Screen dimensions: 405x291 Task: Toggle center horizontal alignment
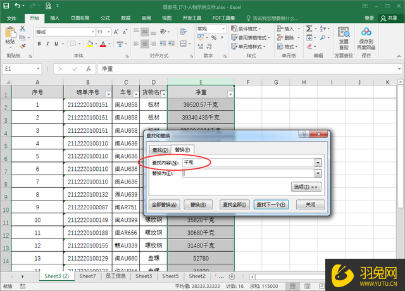pos(145,44)
